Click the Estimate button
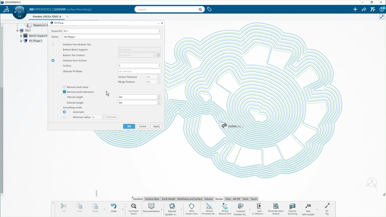The width and height of the screenshot is (386, 217). click(111, 117)
